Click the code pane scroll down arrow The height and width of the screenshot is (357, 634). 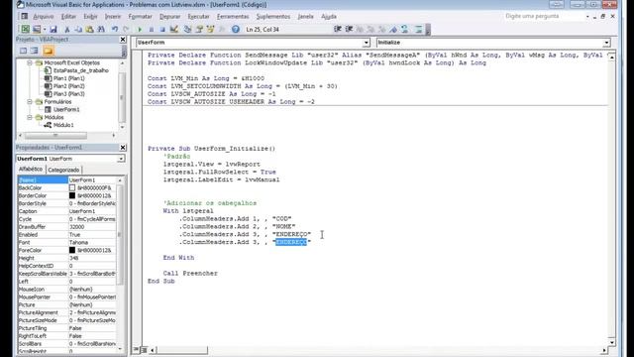tap(612, 342)
